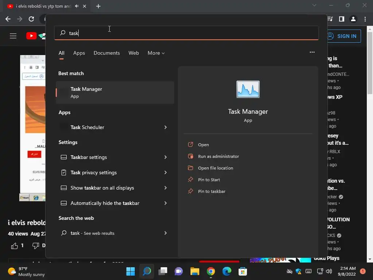Screen dimensions: 373x280
Task: Switch to the Apps search tab
Action: pos(79,53)
